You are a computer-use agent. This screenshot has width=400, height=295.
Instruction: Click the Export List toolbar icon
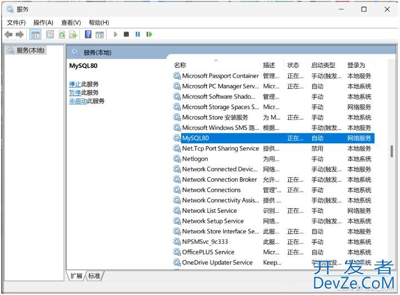[x=74, y=34]
